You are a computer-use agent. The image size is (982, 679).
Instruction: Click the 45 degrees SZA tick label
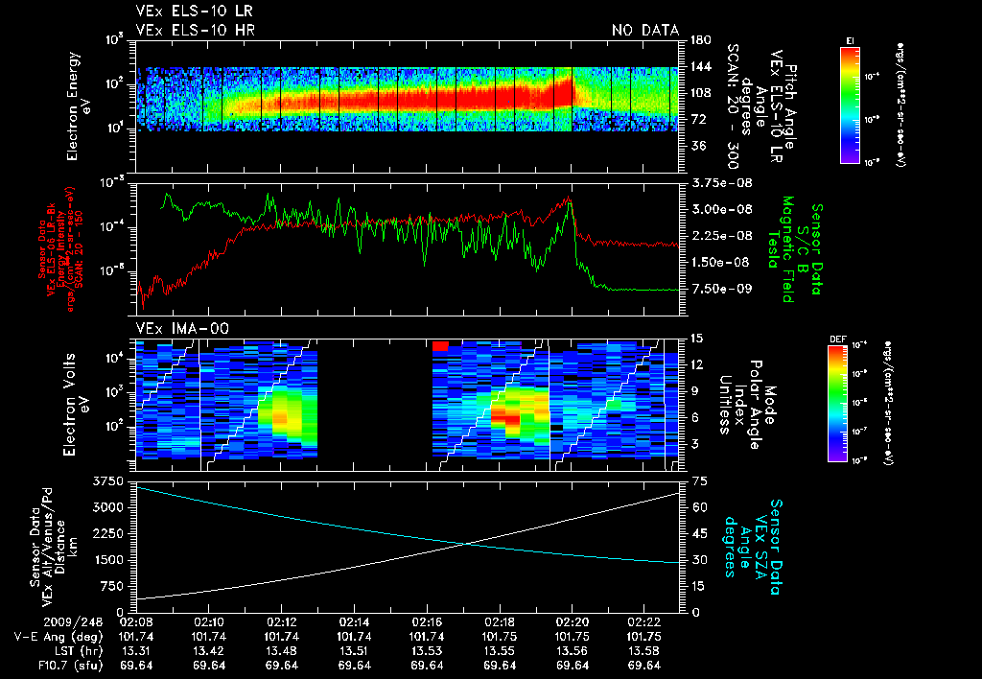pyautogui.click(x=698, y=533)
